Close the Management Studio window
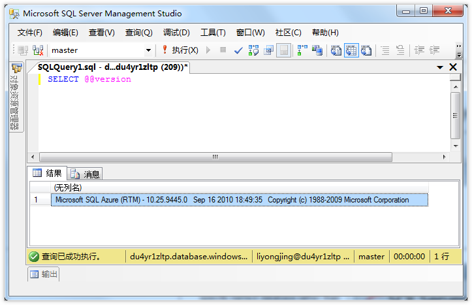Viewport: 472px width, 305px height. click(x=448, y=11)
